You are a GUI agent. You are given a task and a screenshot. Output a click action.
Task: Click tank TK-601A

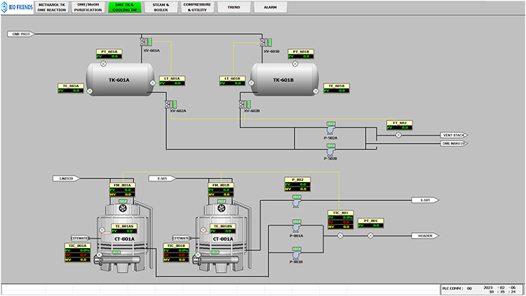pyautogui.click(x=120, y=80)
